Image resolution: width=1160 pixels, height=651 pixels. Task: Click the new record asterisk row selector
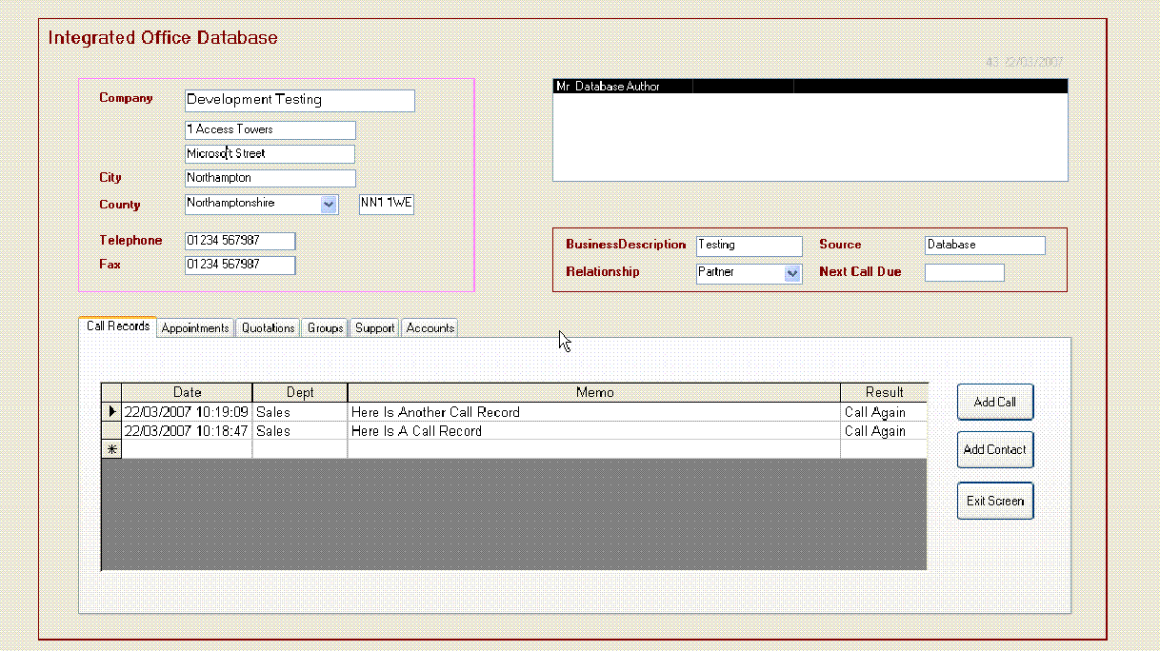pyautogui.click(x=111, y=449)
